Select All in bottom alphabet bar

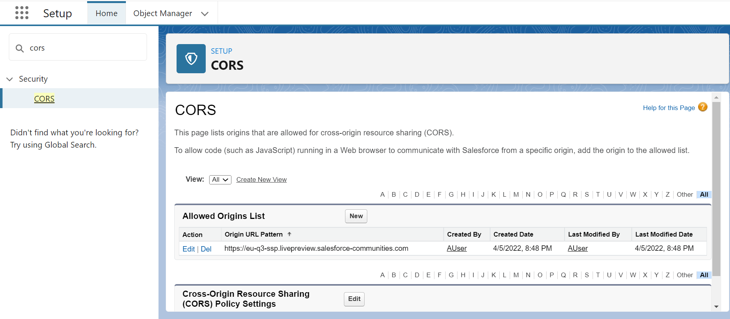[x=704, y=275]
